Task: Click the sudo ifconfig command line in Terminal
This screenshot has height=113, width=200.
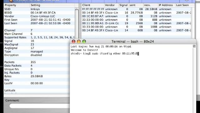Action: 105,54
